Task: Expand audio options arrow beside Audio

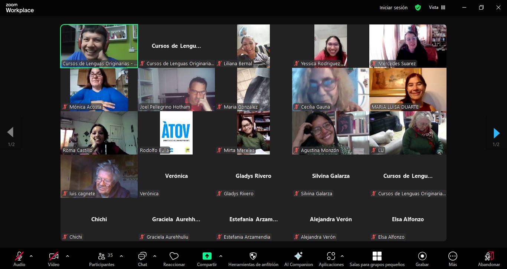Action: pyautogui.click(x=31, y=256)
